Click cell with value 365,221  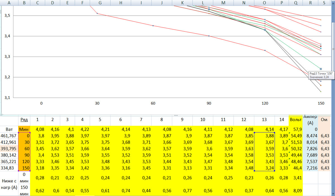click(9, 161)
